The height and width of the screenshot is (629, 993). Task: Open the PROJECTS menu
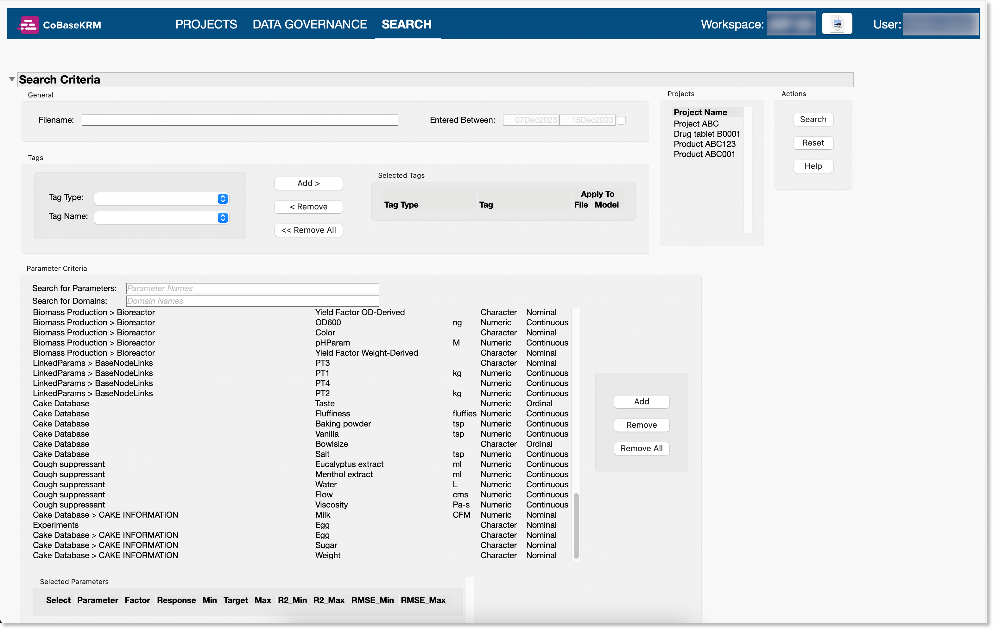[x=206, y=24]
